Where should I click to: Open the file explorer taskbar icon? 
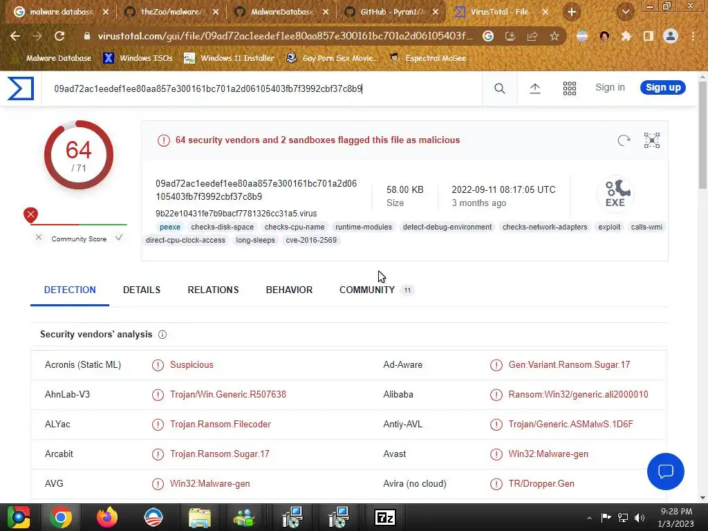click(x=200, y=517)
